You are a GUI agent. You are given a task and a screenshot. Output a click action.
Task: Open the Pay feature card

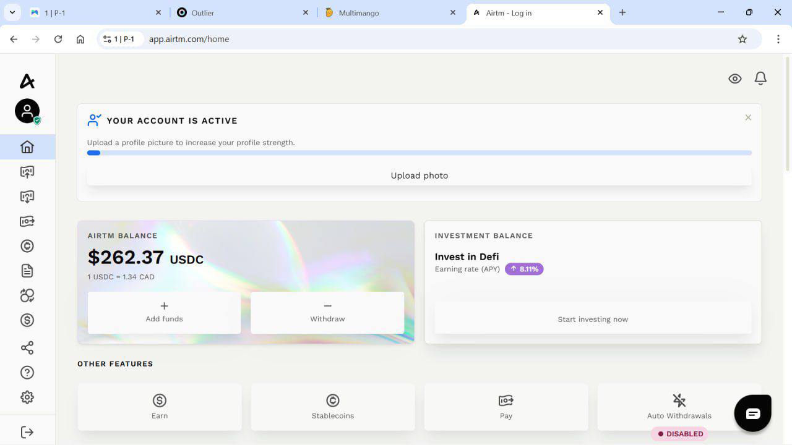click(x=506, y=407)
